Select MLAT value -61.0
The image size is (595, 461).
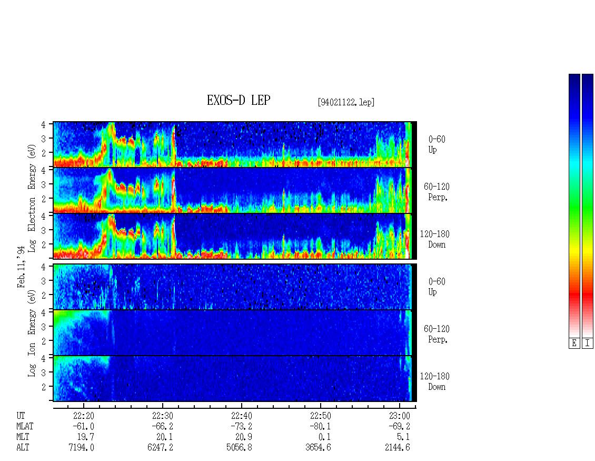(84, 426)
